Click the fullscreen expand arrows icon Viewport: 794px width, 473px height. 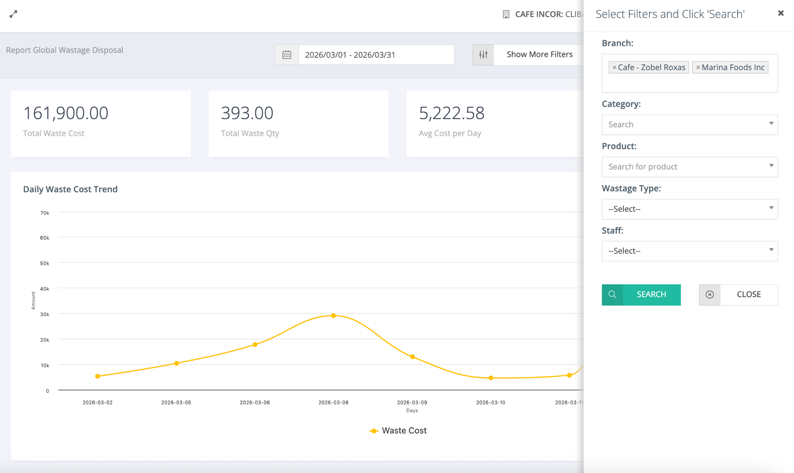(14, 14)
